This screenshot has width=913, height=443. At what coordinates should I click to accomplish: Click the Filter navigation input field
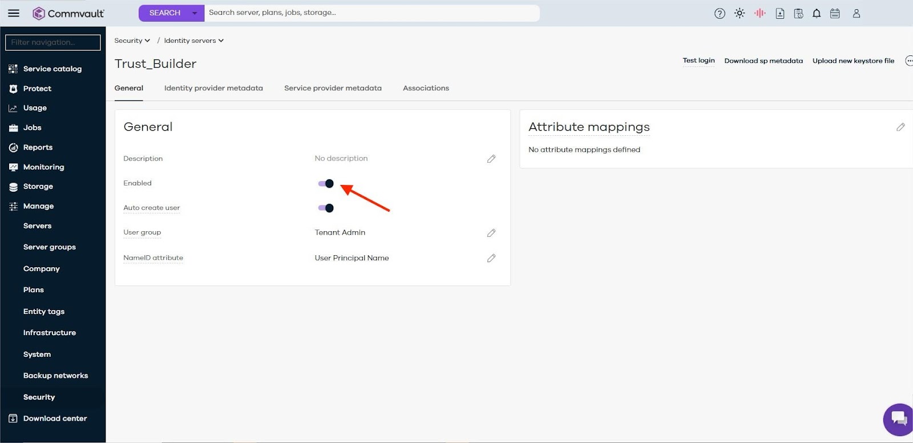pyautogui.click(x=53, y=42)
